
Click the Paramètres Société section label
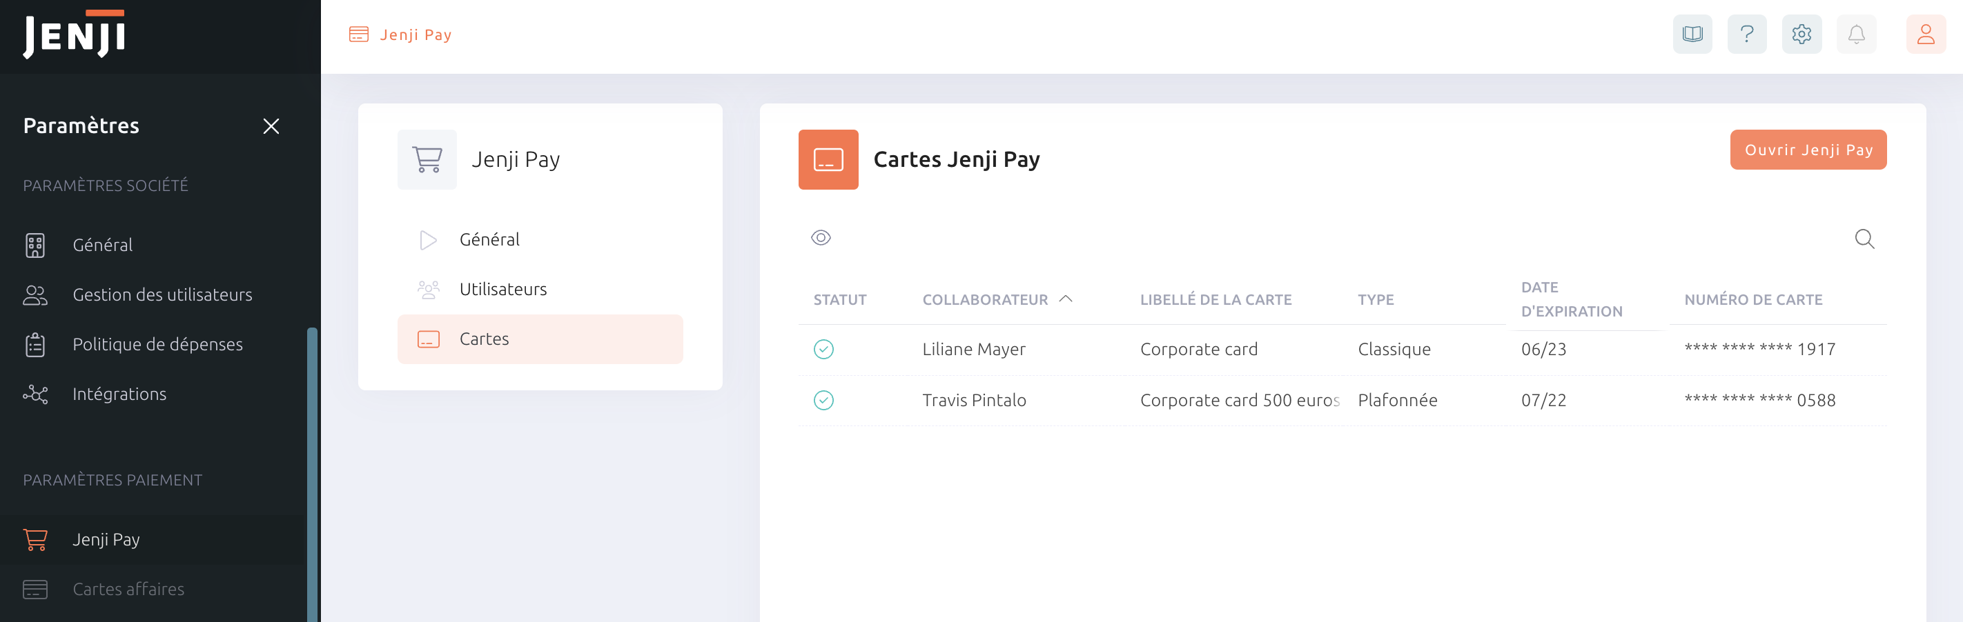[x=105, y=185]
